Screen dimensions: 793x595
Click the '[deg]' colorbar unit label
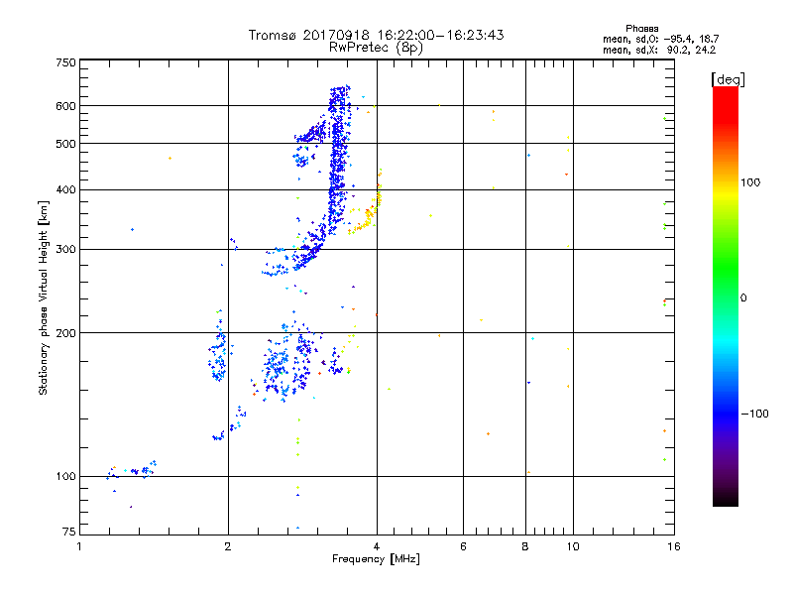tap(728, 79)
